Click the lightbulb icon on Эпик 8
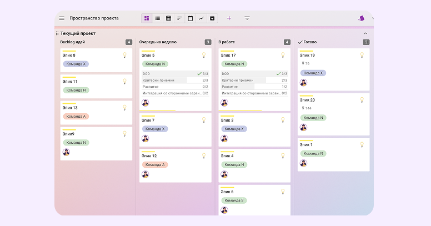Screen dimensions: 431x226 (x=124, y=55)
